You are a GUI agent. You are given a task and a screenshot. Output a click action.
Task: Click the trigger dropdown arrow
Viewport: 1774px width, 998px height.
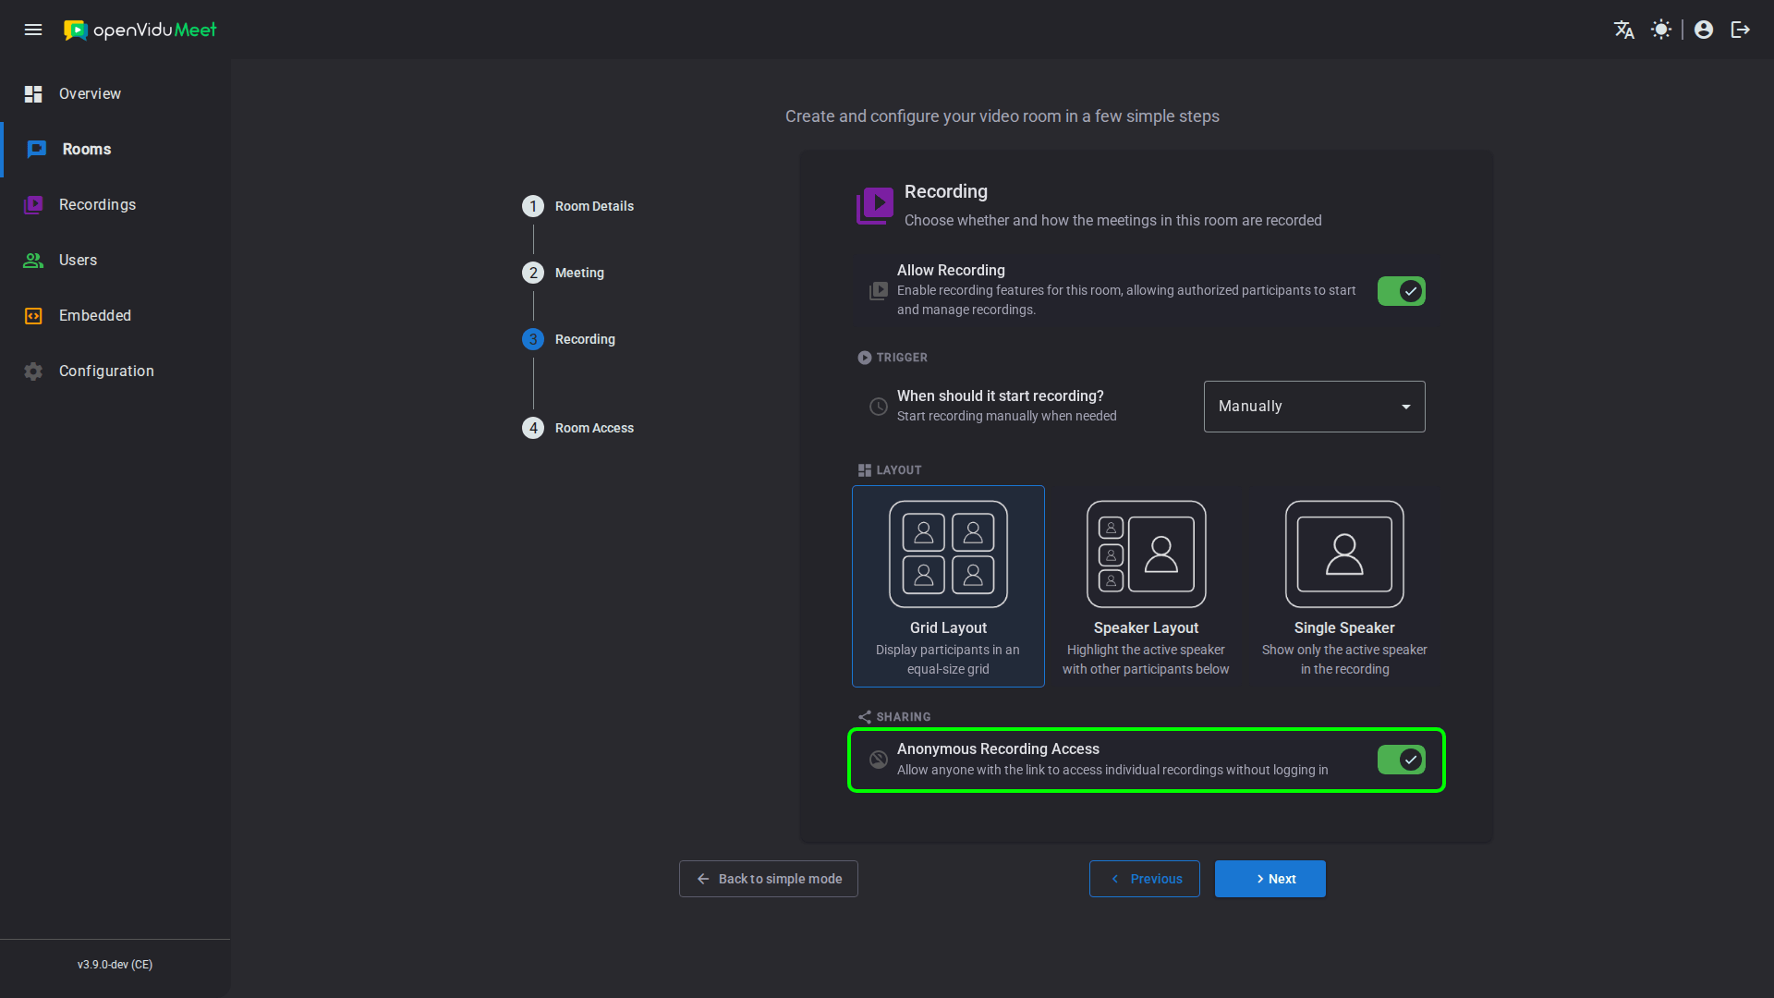pyautogui.click(x=1405, y=407)
